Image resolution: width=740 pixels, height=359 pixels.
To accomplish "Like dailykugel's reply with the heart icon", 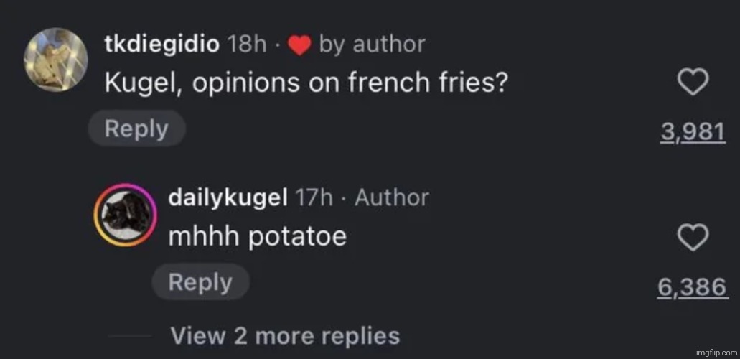I will [x=694, y=238].
